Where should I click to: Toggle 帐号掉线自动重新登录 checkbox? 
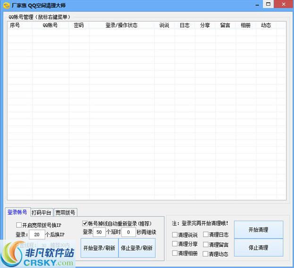85,223
